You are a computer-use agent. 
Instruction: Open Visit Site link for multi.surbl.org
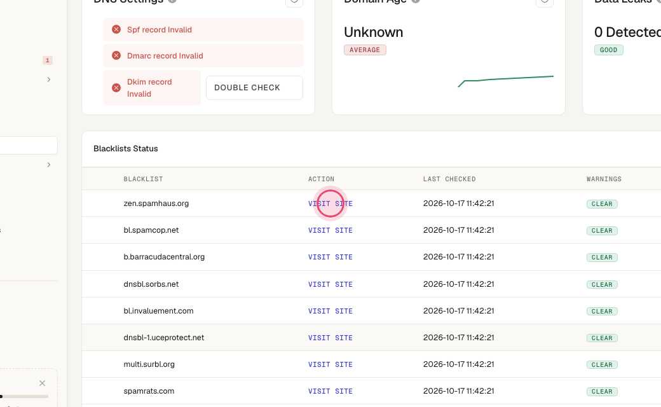point(330,365)
